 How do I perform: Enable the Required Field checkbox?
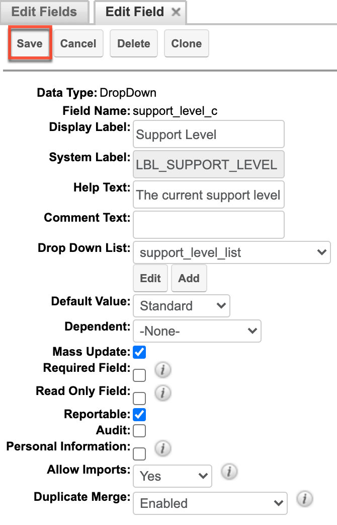click(139, 375)
